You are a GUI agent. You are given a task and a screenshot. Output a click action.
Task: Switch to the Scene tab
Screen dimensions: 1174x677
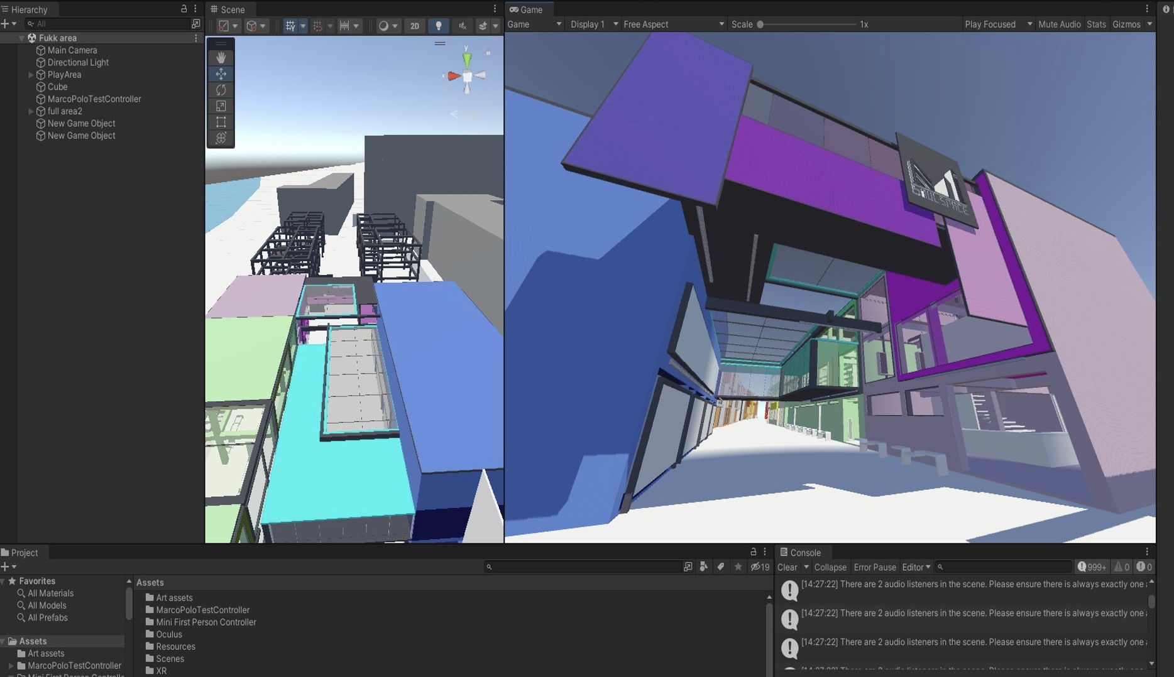[231, 9]
